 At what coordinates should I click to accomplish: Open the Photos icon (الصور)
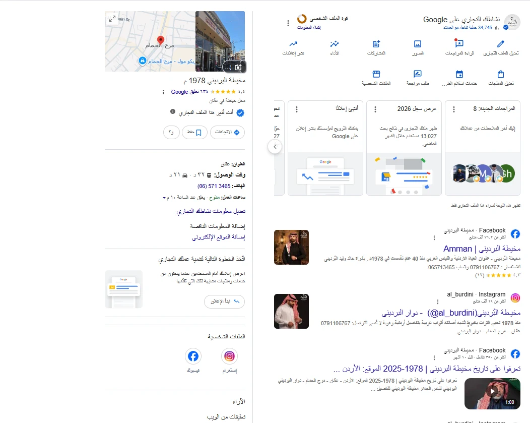[418, 44]
